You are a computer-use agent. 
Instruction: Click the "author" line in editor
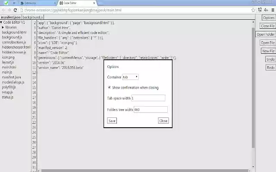coord(53,28)
